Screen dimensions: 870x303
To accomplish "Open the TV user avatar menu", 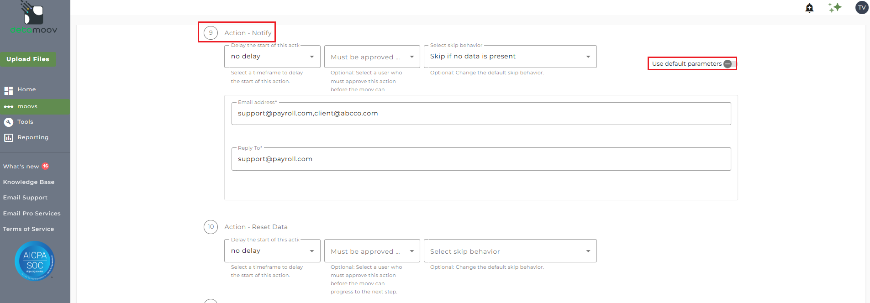I will 861,7.
